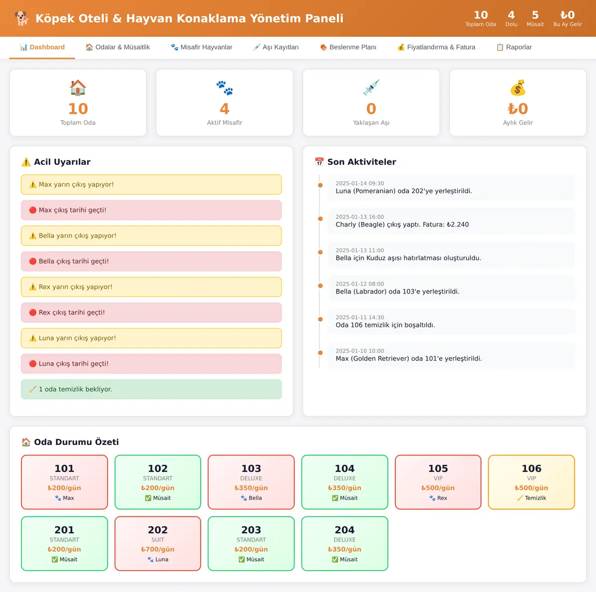Click ₺500/gün price in room 105

click(438, 488)
